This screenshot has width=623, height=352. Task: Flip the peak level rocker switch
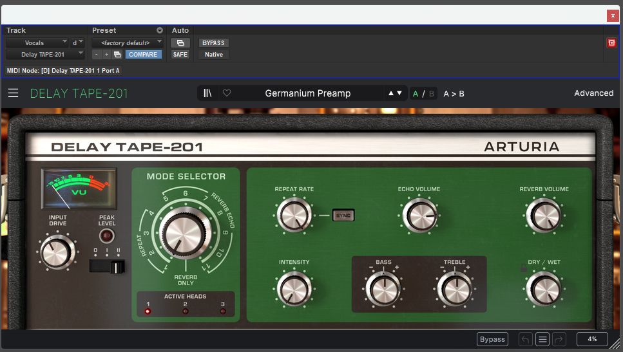(x=107, y=266)
